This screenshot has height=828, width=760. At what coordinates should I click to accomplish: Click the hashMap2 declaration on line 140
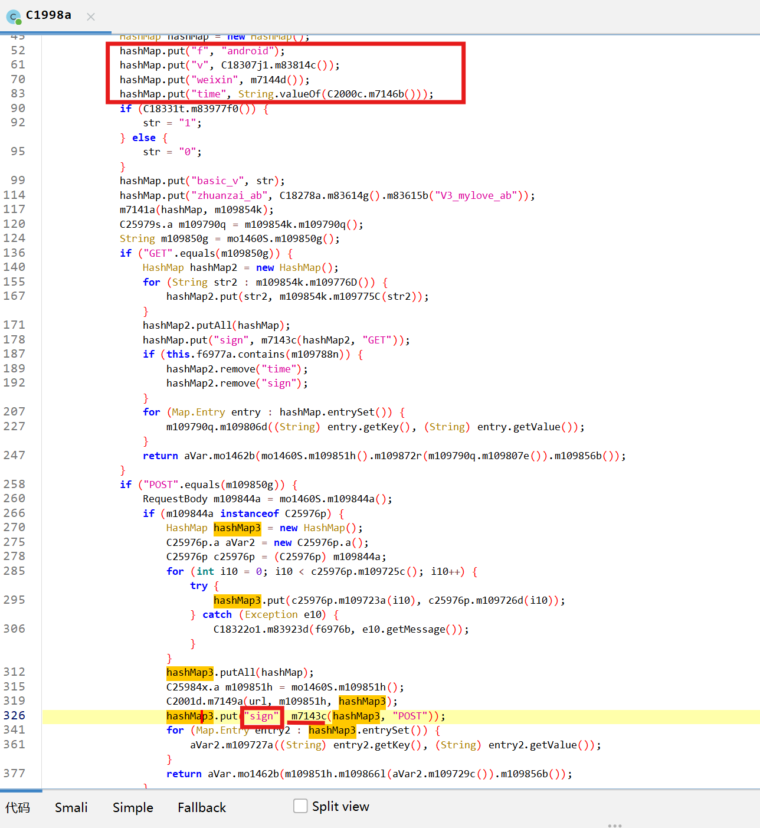pos(214,268)
